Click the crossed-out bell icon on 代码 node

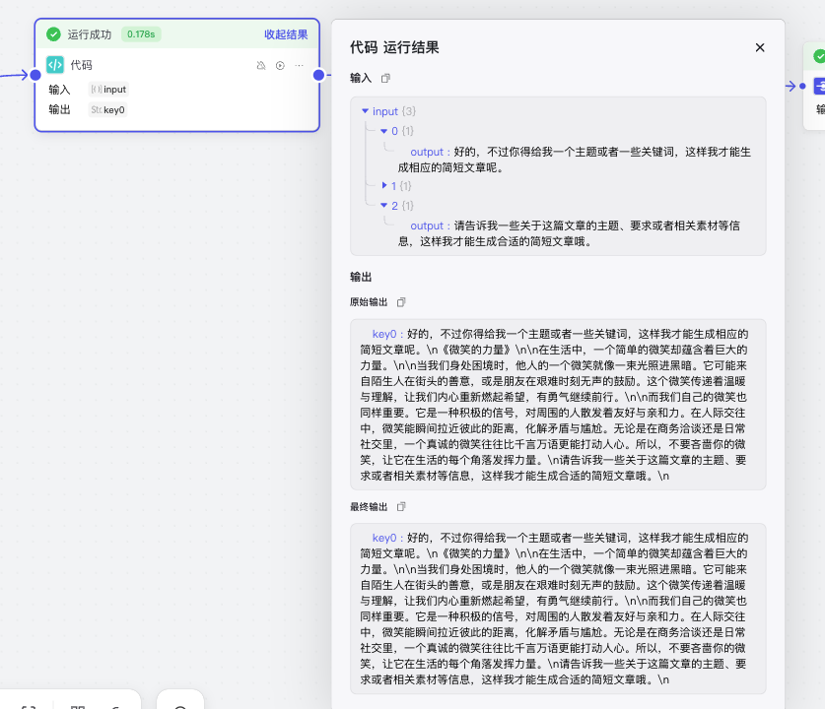click(261, 66)
